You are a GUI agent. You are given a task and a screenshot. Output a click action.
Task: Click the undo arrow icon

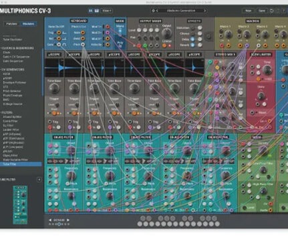(272, 11)
